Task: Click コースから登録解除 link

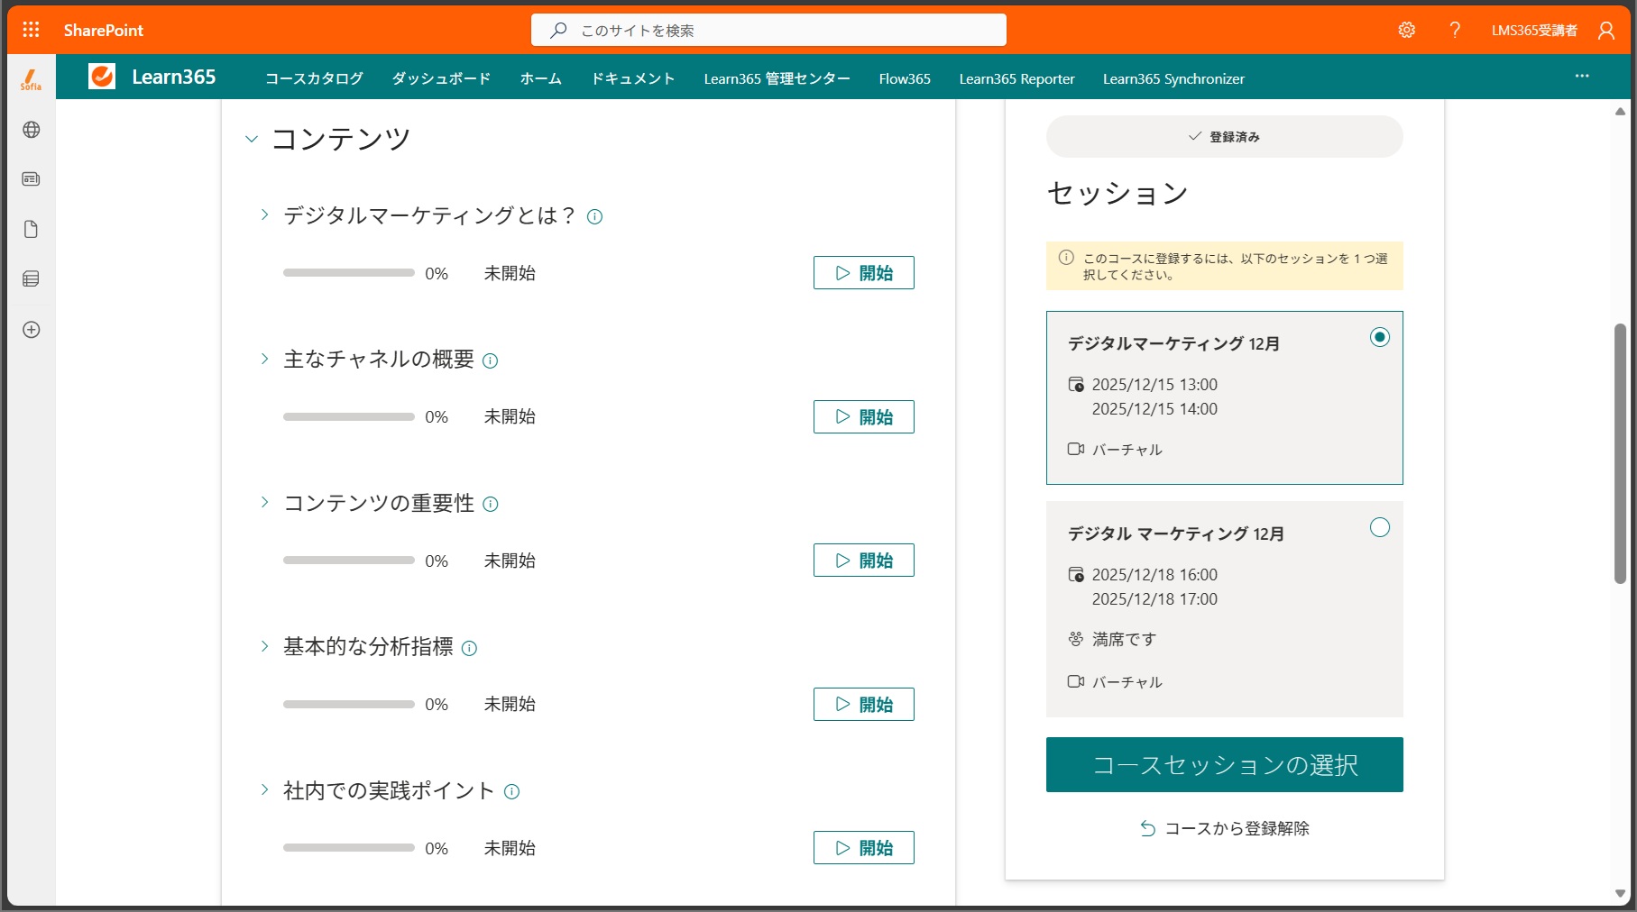Action: tap(1224, 828)
